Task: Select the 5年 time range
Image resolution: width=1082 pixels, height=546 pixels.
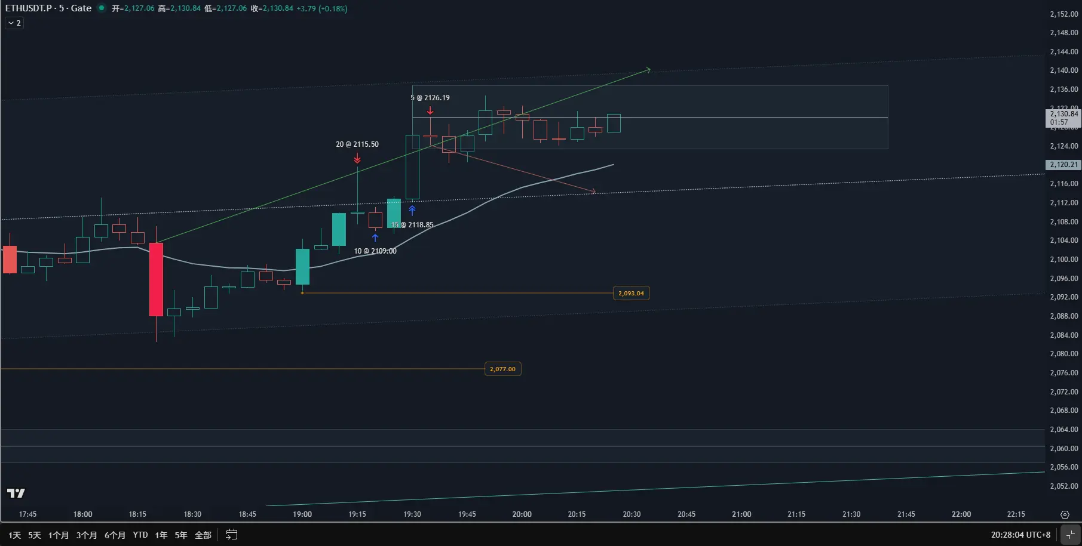Action: tap(181, 535)
